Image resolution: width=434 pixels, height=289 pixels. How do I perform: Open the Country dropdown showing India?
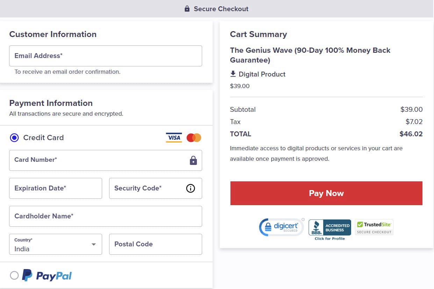(55, 244)
